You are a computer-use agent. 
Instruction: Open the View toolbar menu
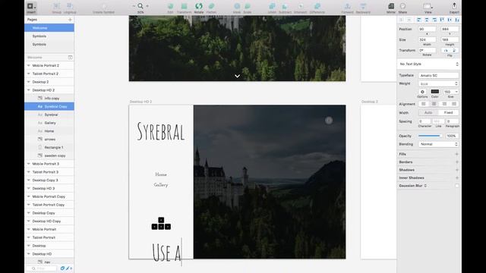[428, 6]
